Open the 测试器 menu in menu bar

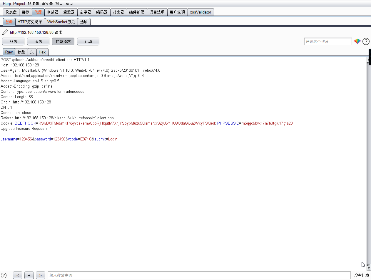point(33,4)
